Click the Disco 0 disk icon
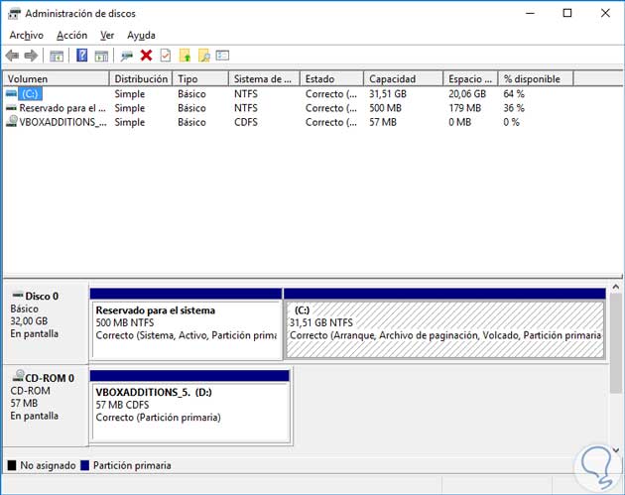Viewport: 625px width, 495px height. click(18, 296)
